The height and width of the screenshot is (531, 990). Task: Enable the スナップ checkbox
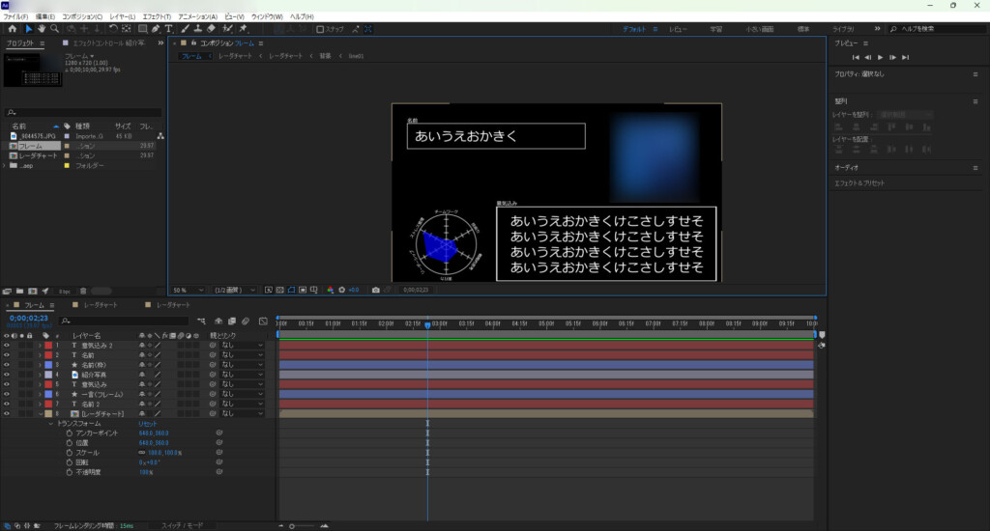point(320,29)
